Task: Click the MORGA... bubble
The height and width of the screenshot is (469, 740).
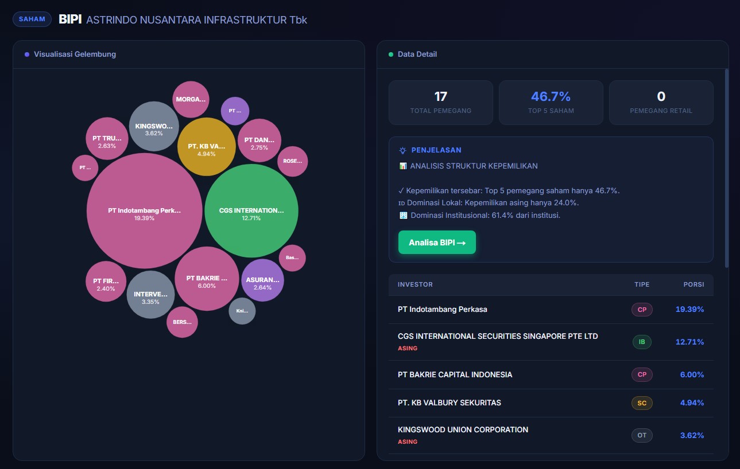Action: click(191, 99)
